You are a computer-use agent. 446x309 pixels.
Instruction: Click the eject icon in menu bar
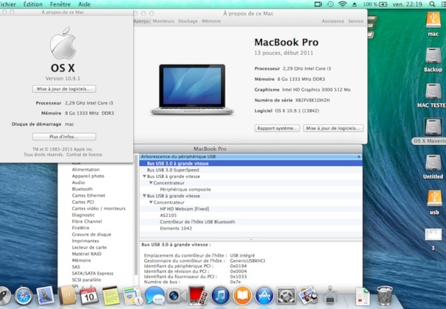pyautogui.click(x=355, y=4)
